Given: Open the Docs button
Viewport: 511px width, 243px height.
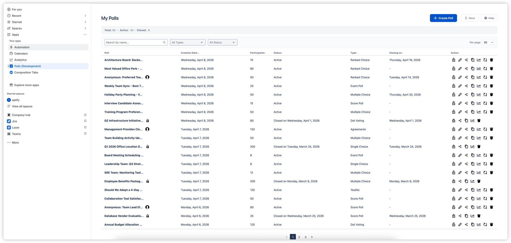Looking at the screenshot, I should tap(469, 18).
